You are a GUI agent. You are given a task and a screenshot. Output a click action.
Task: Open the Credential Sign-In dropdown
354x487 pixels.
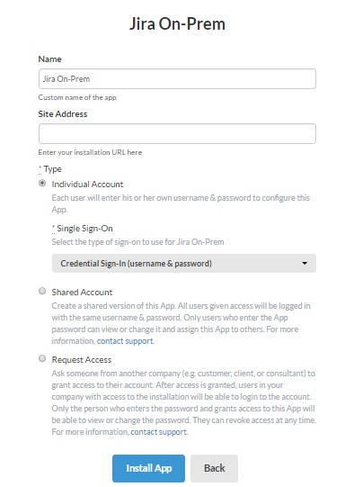coord(184,264)
